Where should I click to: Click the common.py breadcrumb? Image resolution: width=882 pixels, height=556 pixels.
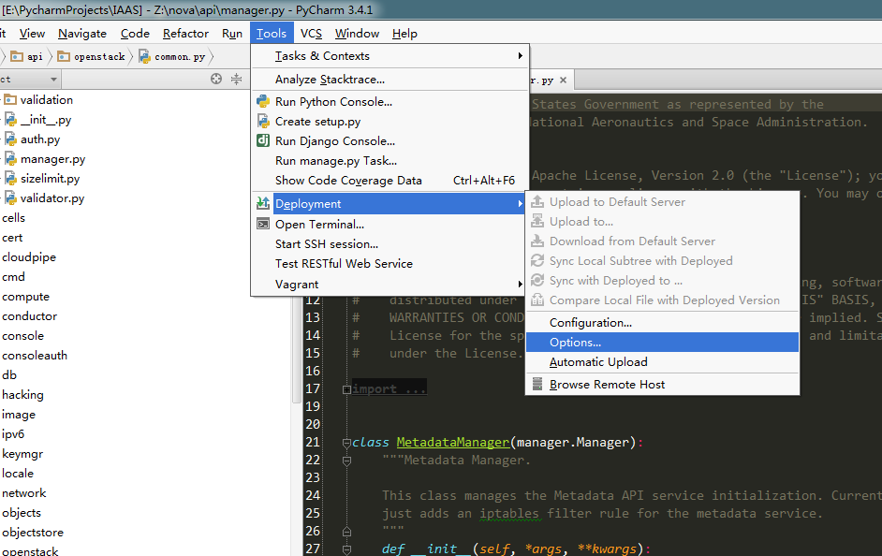pyautogui.click(x=172, y=56)
